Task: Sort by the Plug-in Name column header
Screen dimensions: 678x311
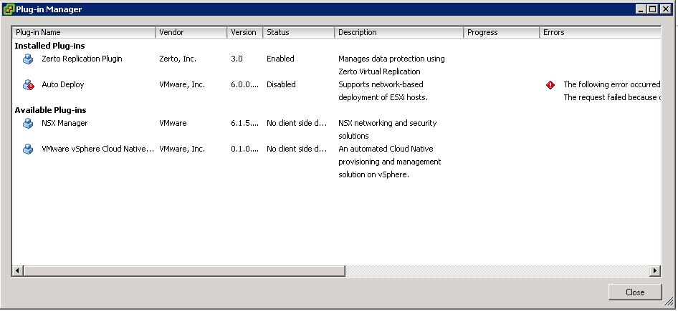Action: pyautogui.click(x=84, y=32)
